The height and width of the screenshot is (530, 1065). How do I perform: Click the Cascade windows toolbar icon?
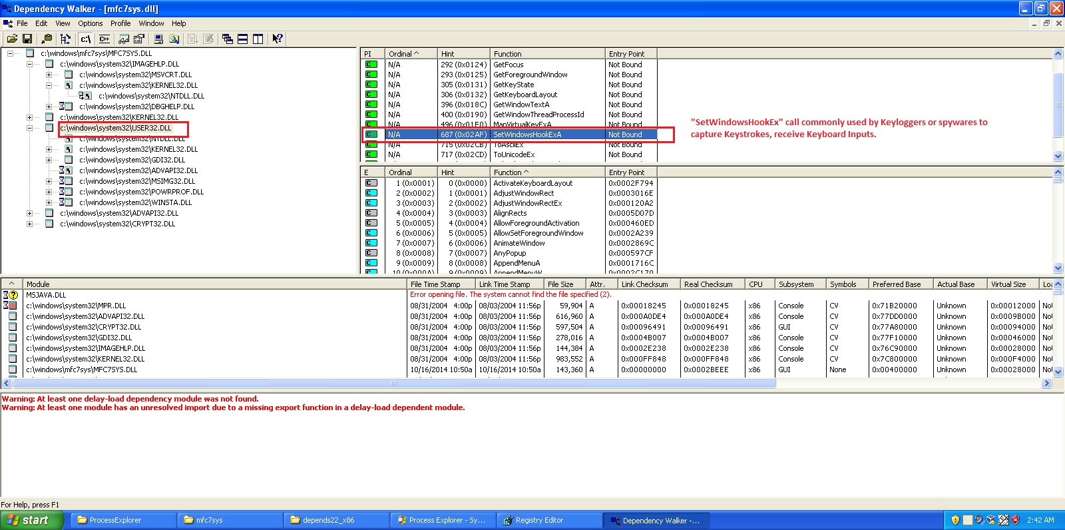228,39
